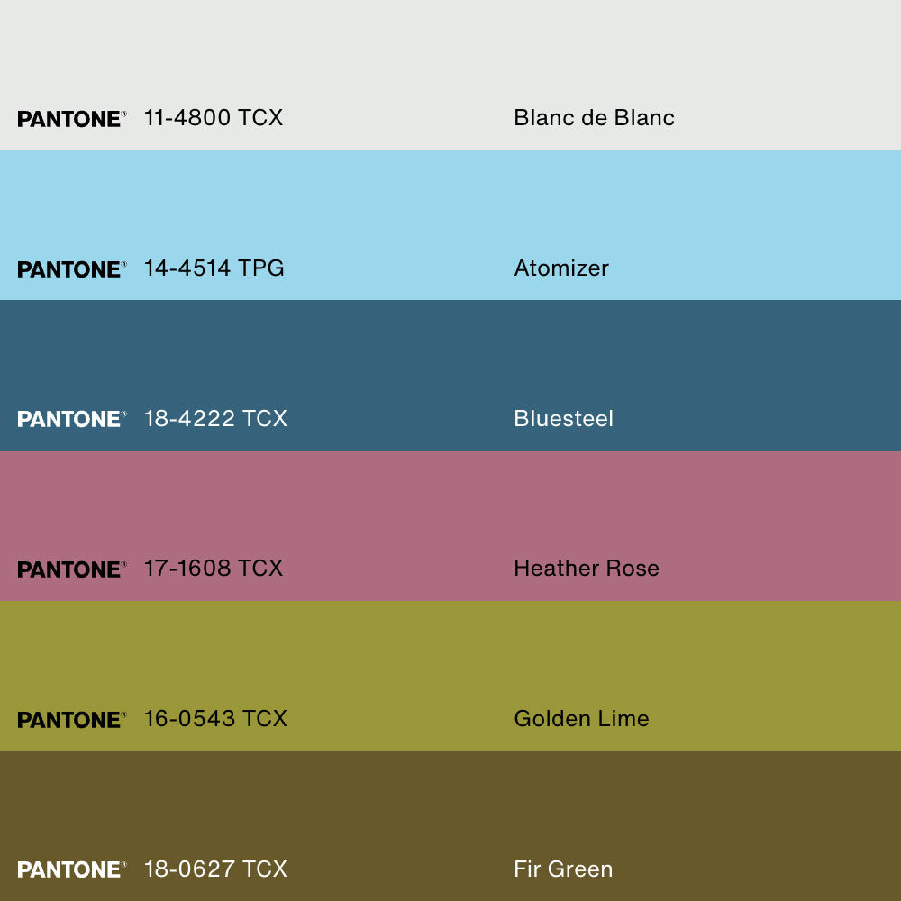Select the Atomizer color name
Image resolution: width=901 pixels, height=901 pixels.
click(x=561, y=268)
